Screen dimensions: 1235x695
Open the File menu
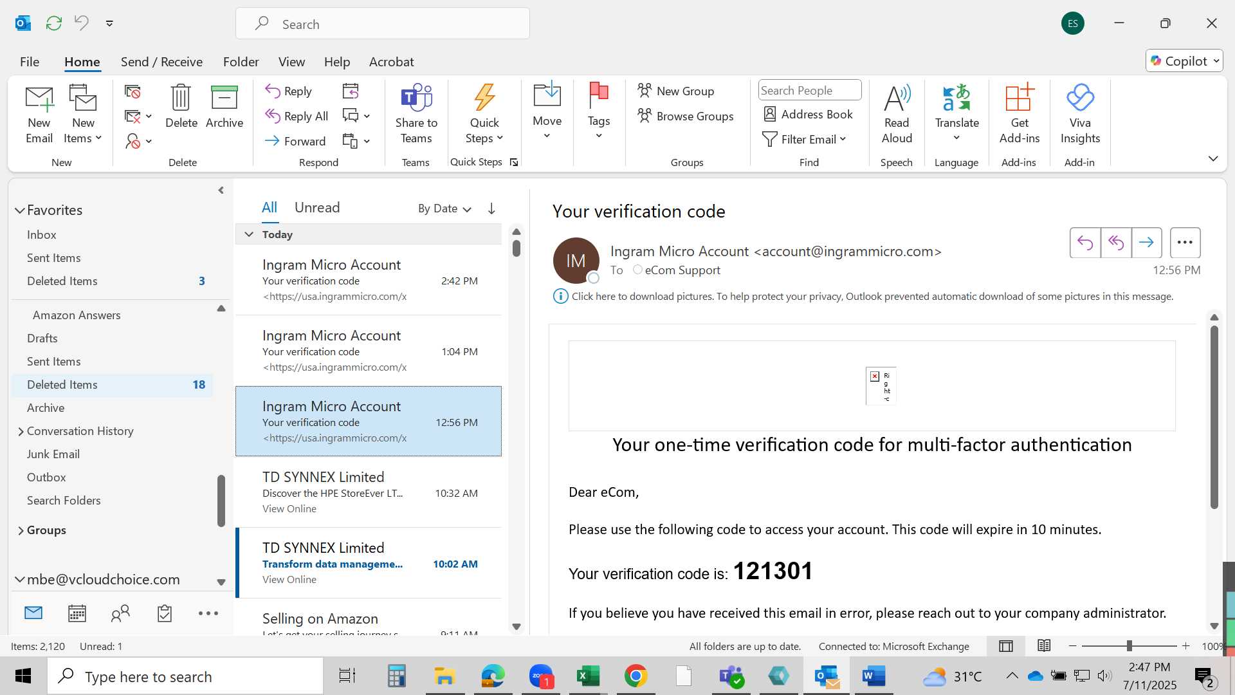30,62
